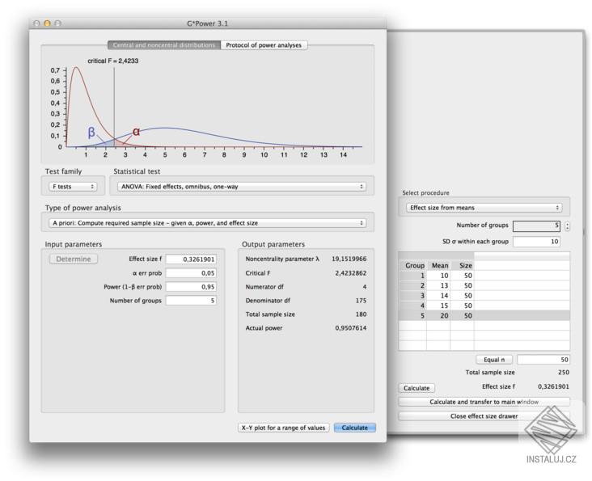592x481 pixels.
Task: Open the Statistical test dropdown
Action: click(x=242, y=187)
